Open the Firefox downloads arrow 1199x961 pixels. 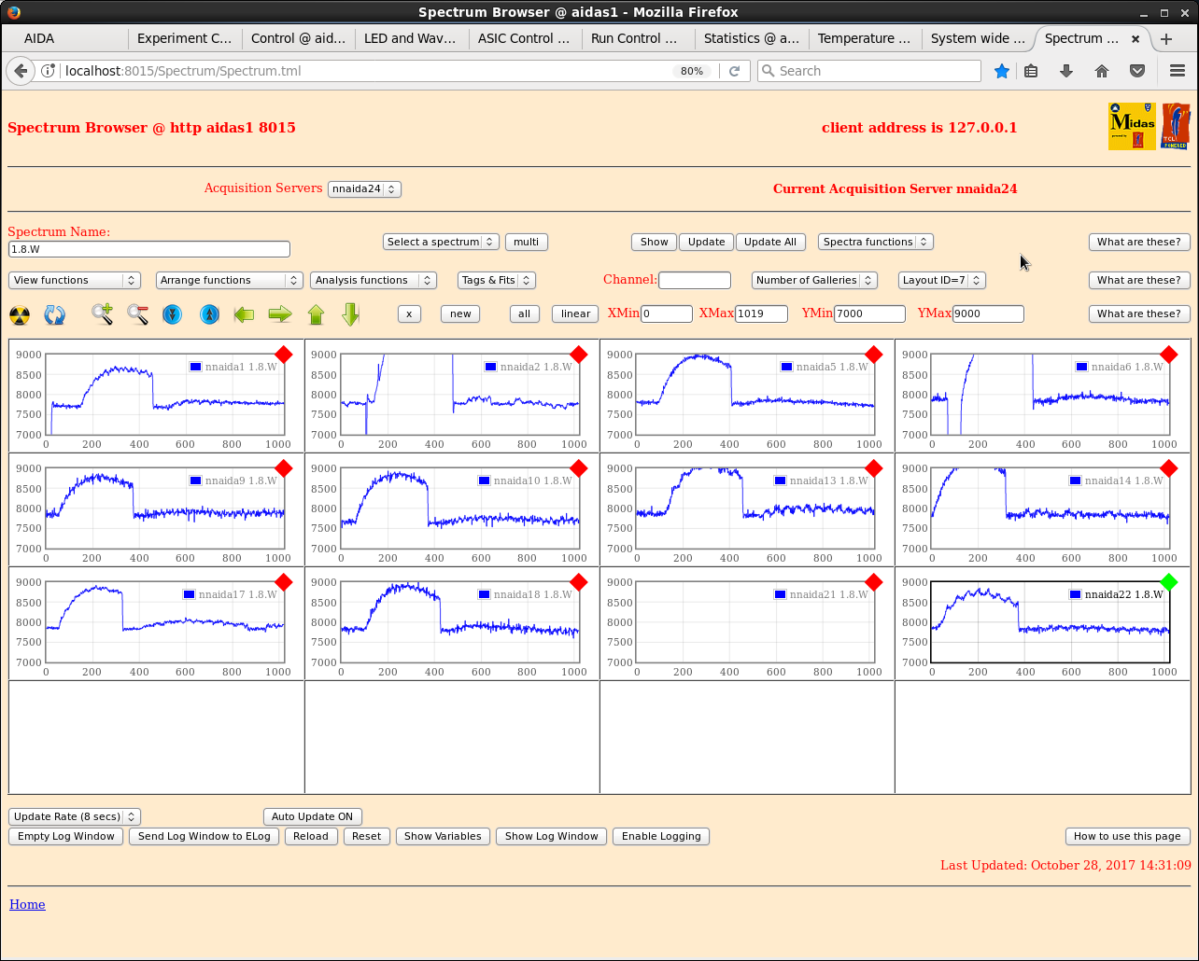pyautogui.click(x=1066, y=71)
